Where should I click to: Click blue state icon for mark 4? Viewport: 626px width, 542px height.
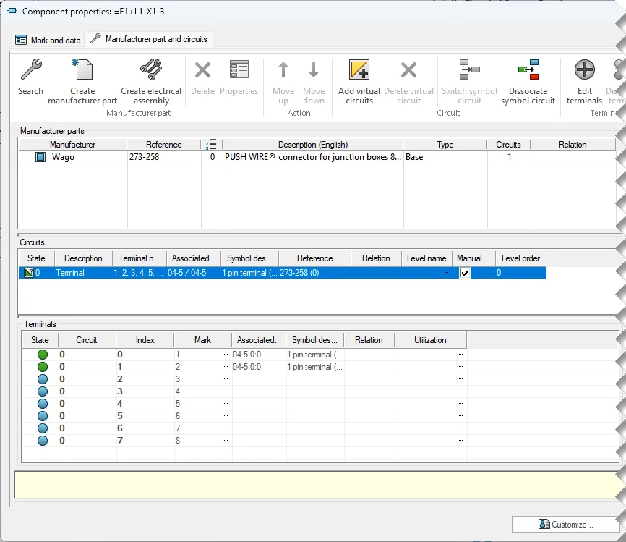pos(43,391)
